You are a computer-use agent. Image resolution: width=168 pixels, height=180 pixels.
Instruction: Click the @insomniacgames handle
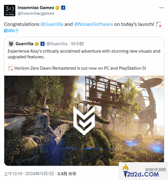tap(36, 13)
